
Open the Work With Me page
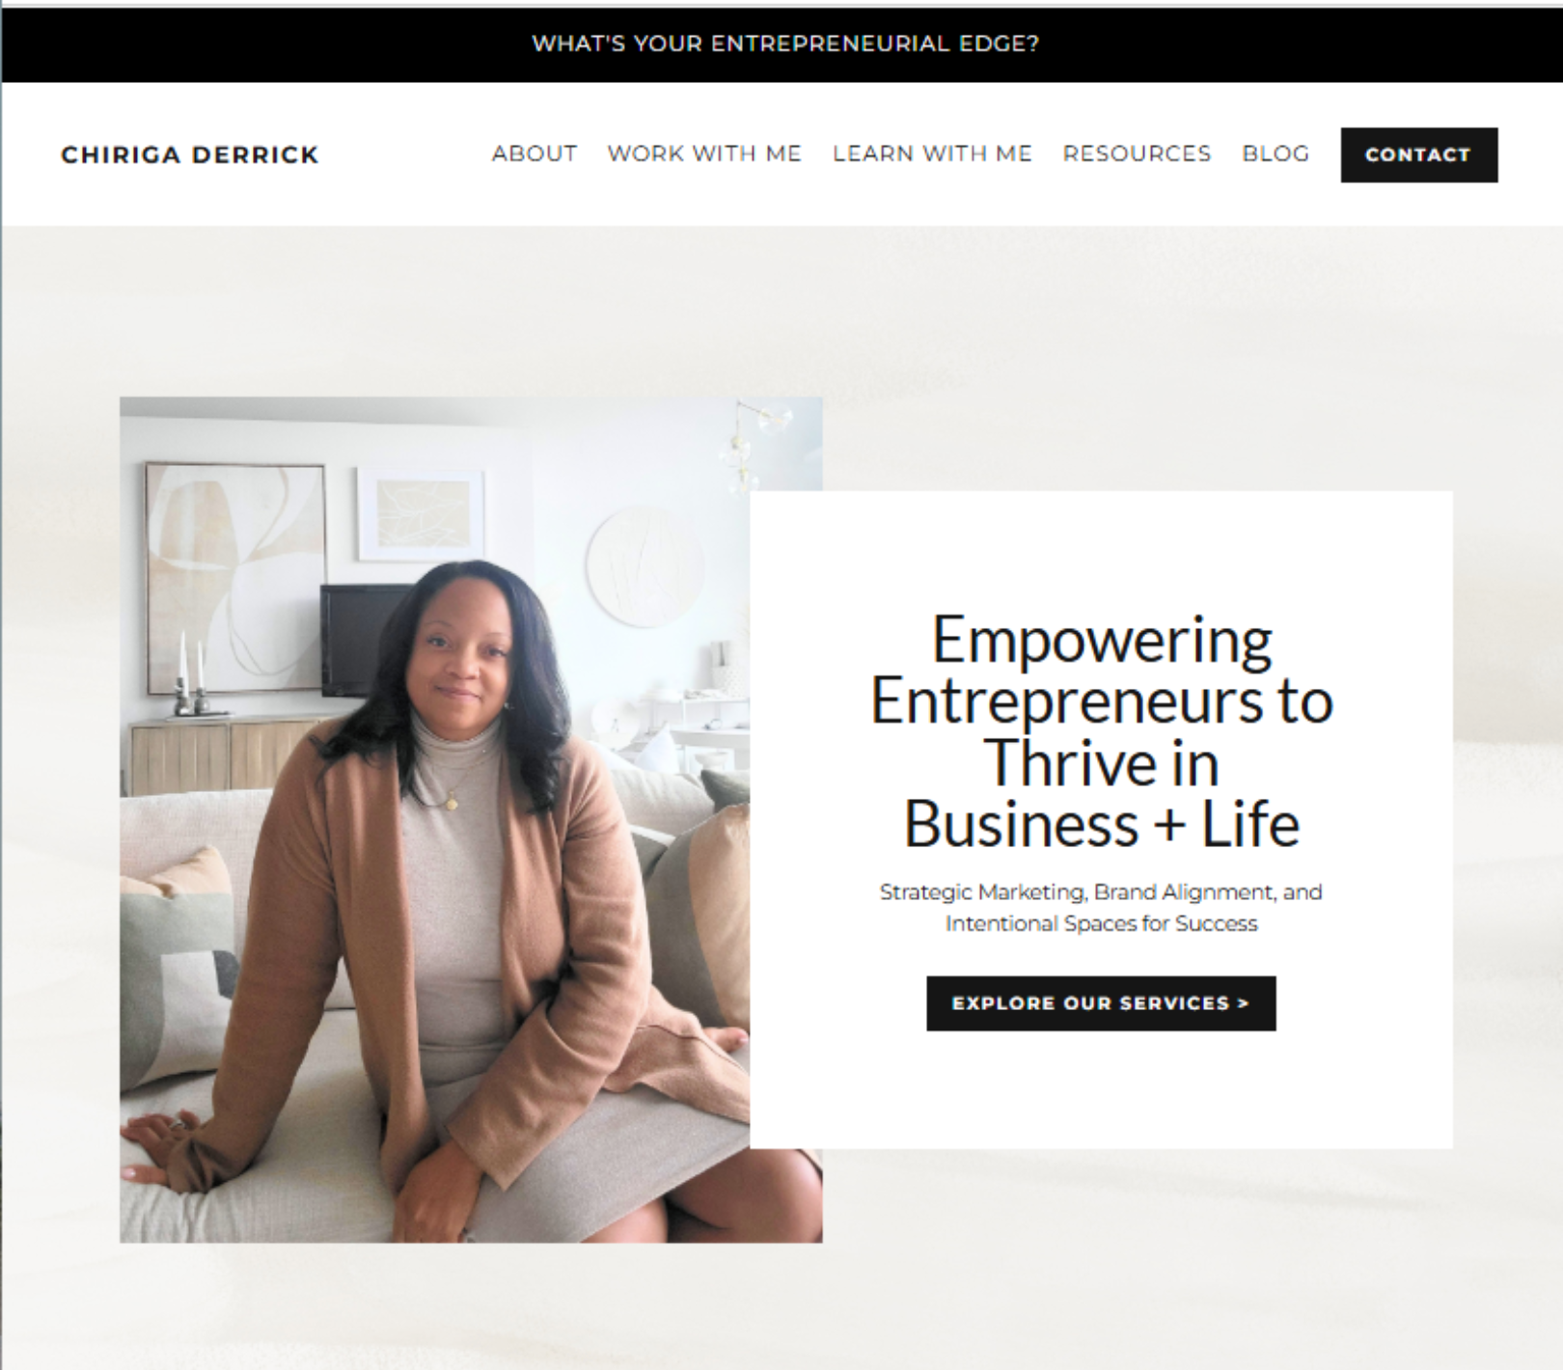point(704,153)
